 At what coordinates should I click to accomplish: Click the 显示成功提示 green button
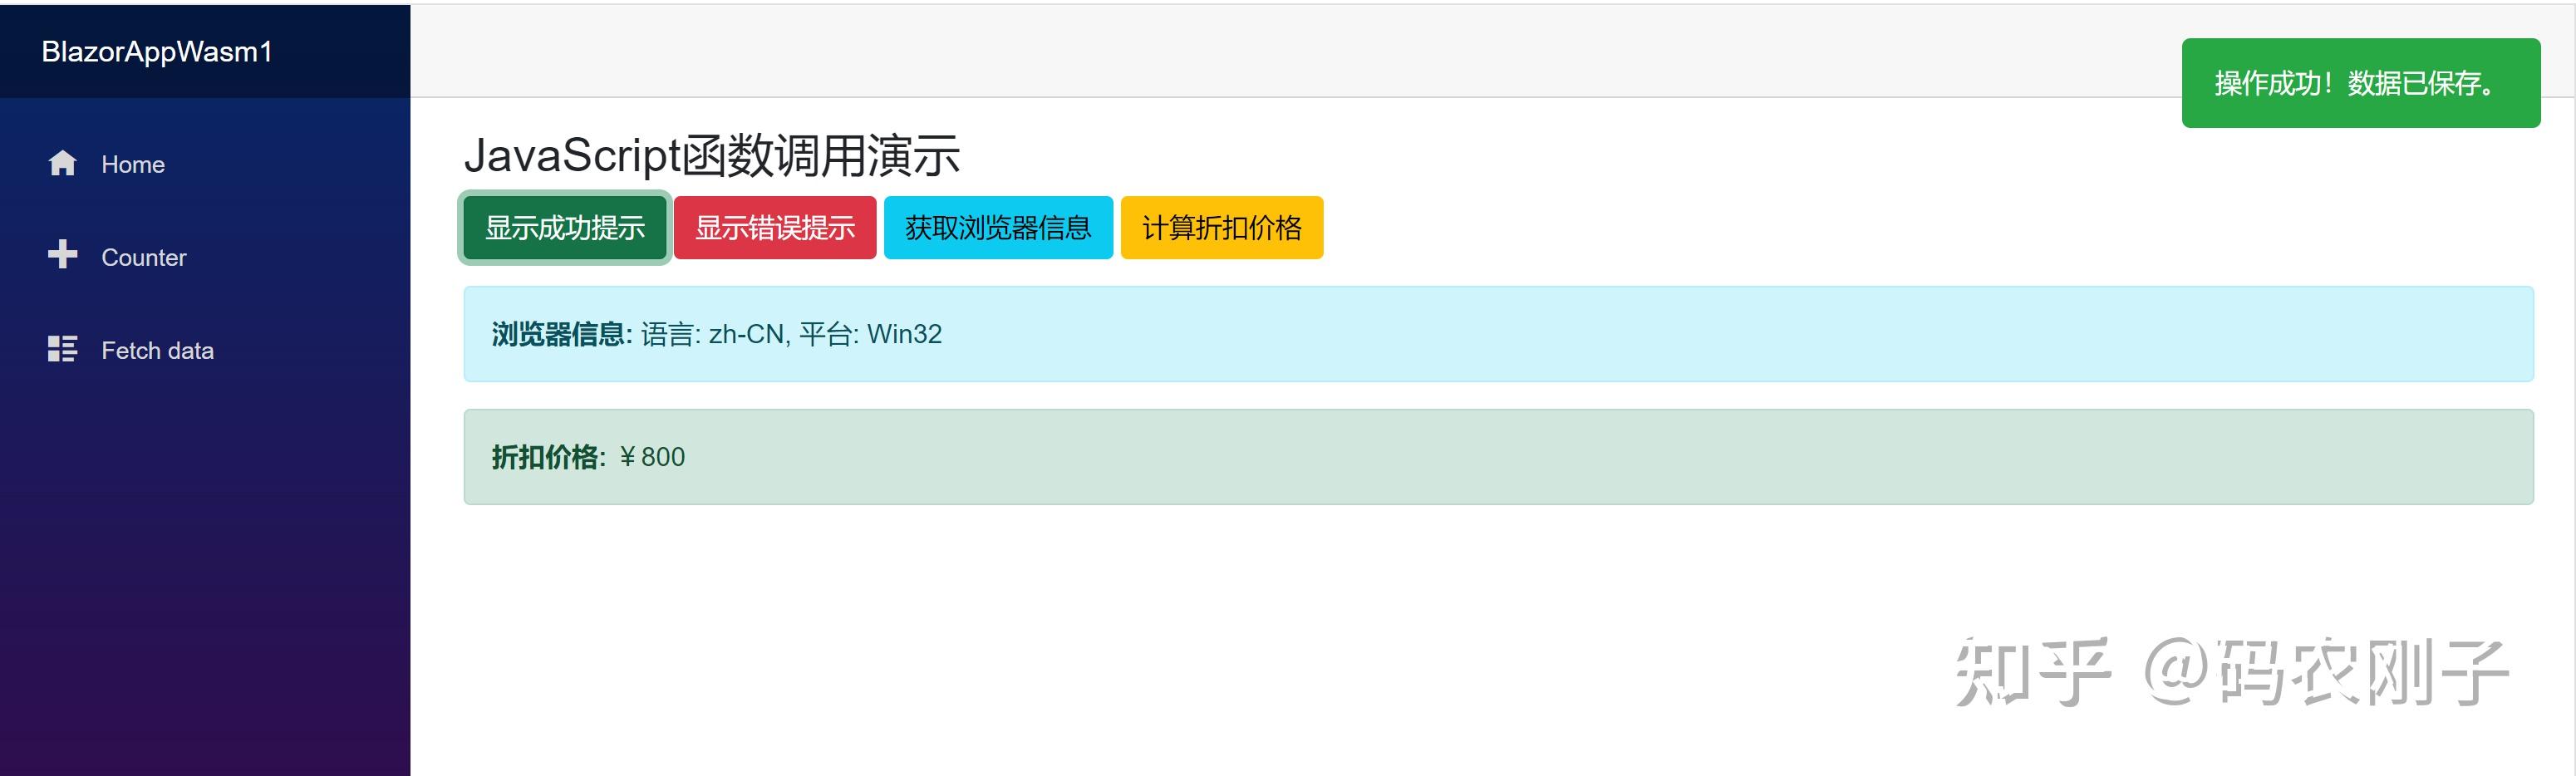tap(563, 228)
